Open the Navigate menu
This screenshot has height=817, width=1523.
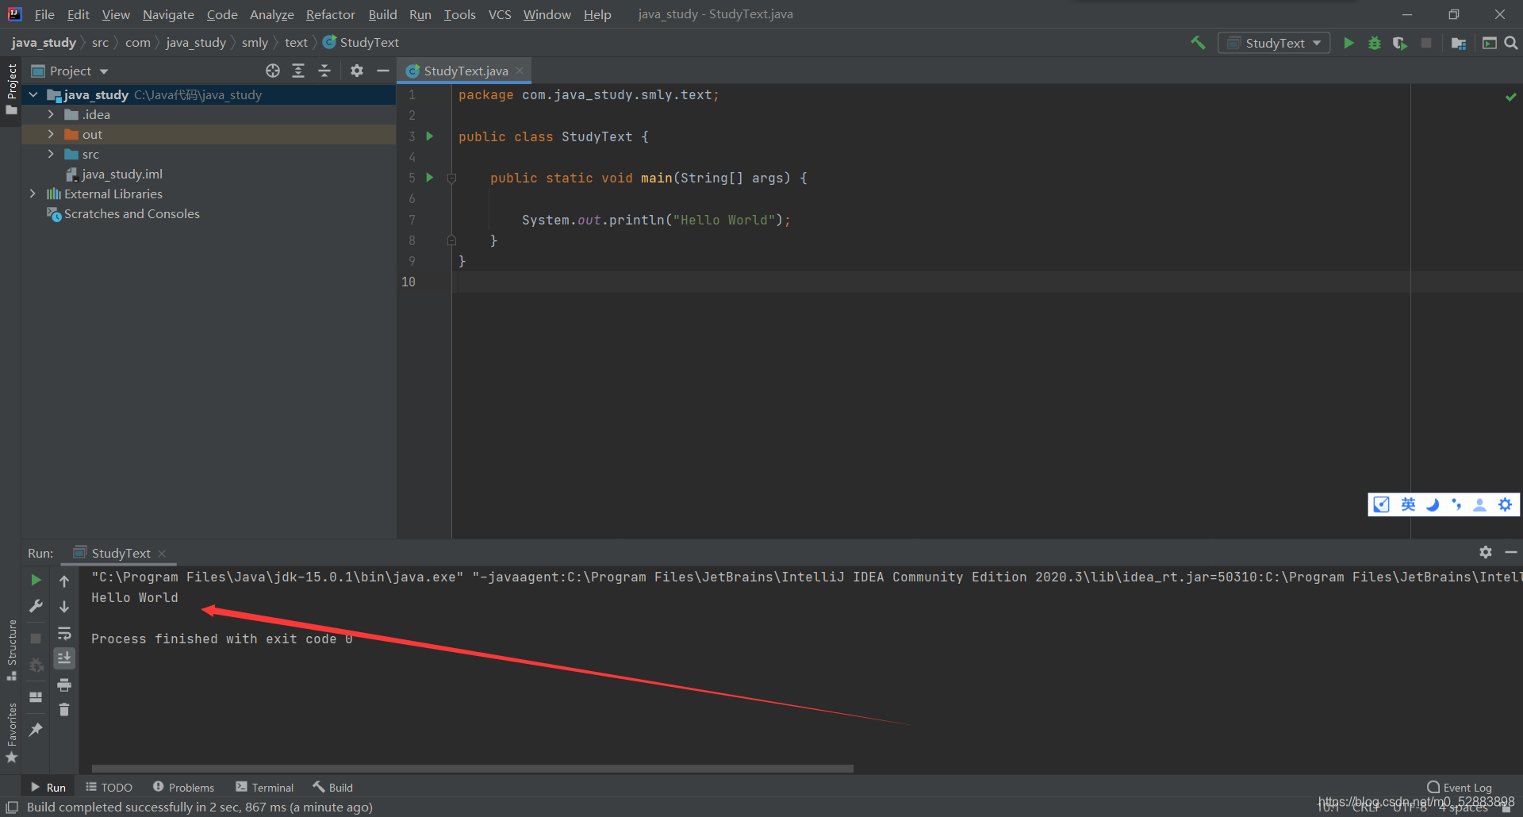[x=168, y=14]
